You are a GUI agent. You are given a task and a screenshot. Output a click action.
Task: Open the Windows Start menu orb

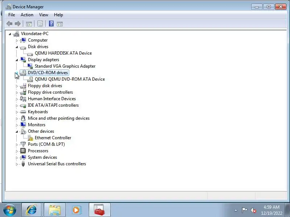point(9,210)
